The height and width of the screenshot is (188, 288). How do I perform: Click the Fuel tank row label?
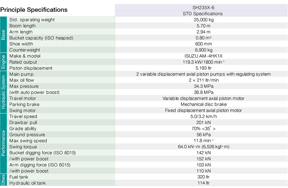click(19, 177)
